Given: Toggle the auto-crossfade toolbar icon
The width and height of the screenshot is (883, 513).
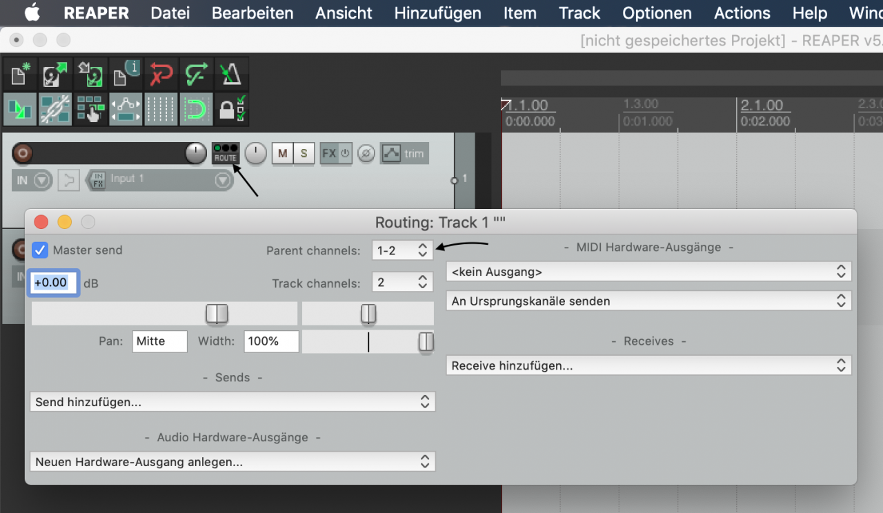Looking at the screenshot, I should point(19,110).
